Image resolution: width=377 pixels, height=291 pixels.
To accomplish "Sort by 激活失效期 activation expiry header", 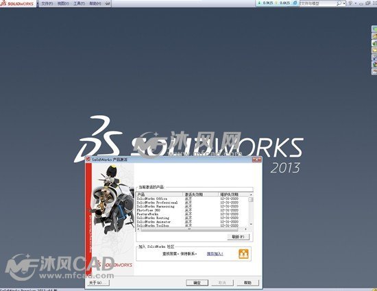I will pos(201,194).
